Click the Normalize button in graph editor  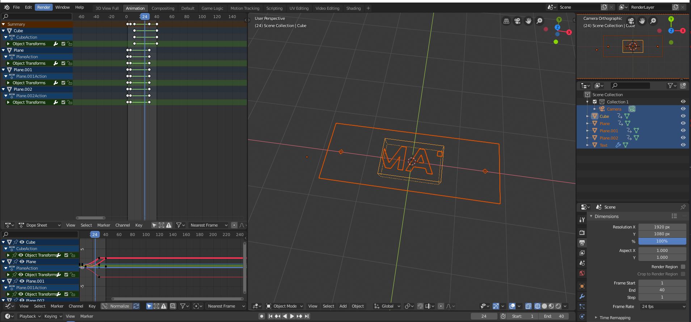pyautogui.click(x=116, y=306)
